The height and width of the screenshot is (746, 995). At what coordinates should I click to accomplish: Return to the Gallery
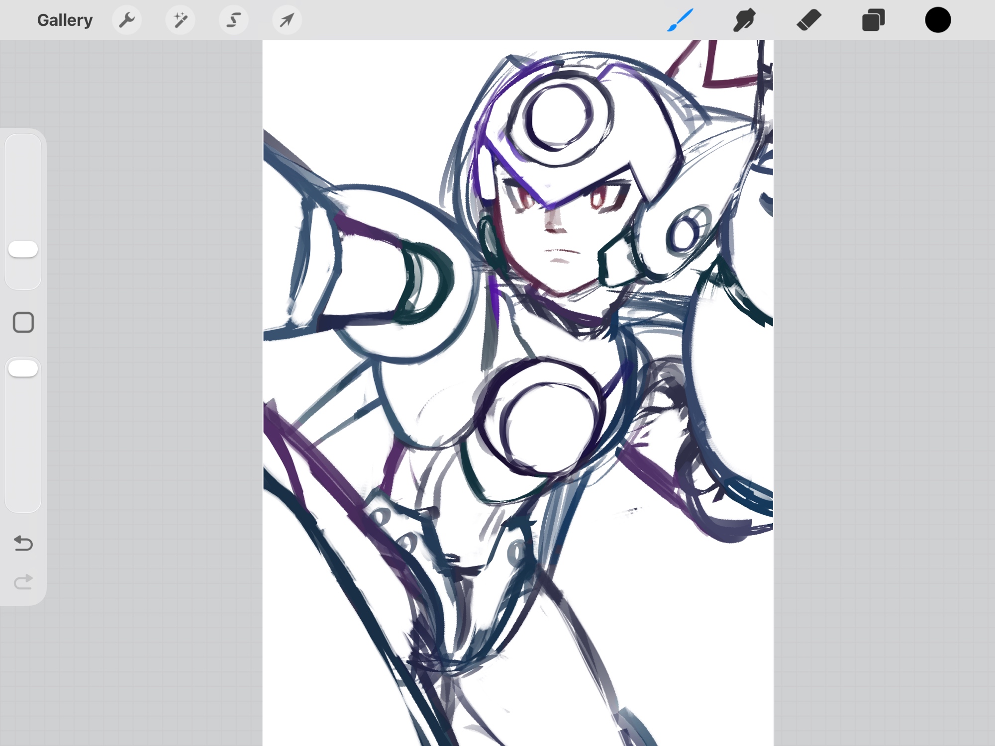tap(65, 20)
